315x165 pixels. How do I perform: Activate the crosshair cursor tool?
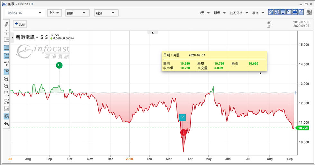coord(6,32)
